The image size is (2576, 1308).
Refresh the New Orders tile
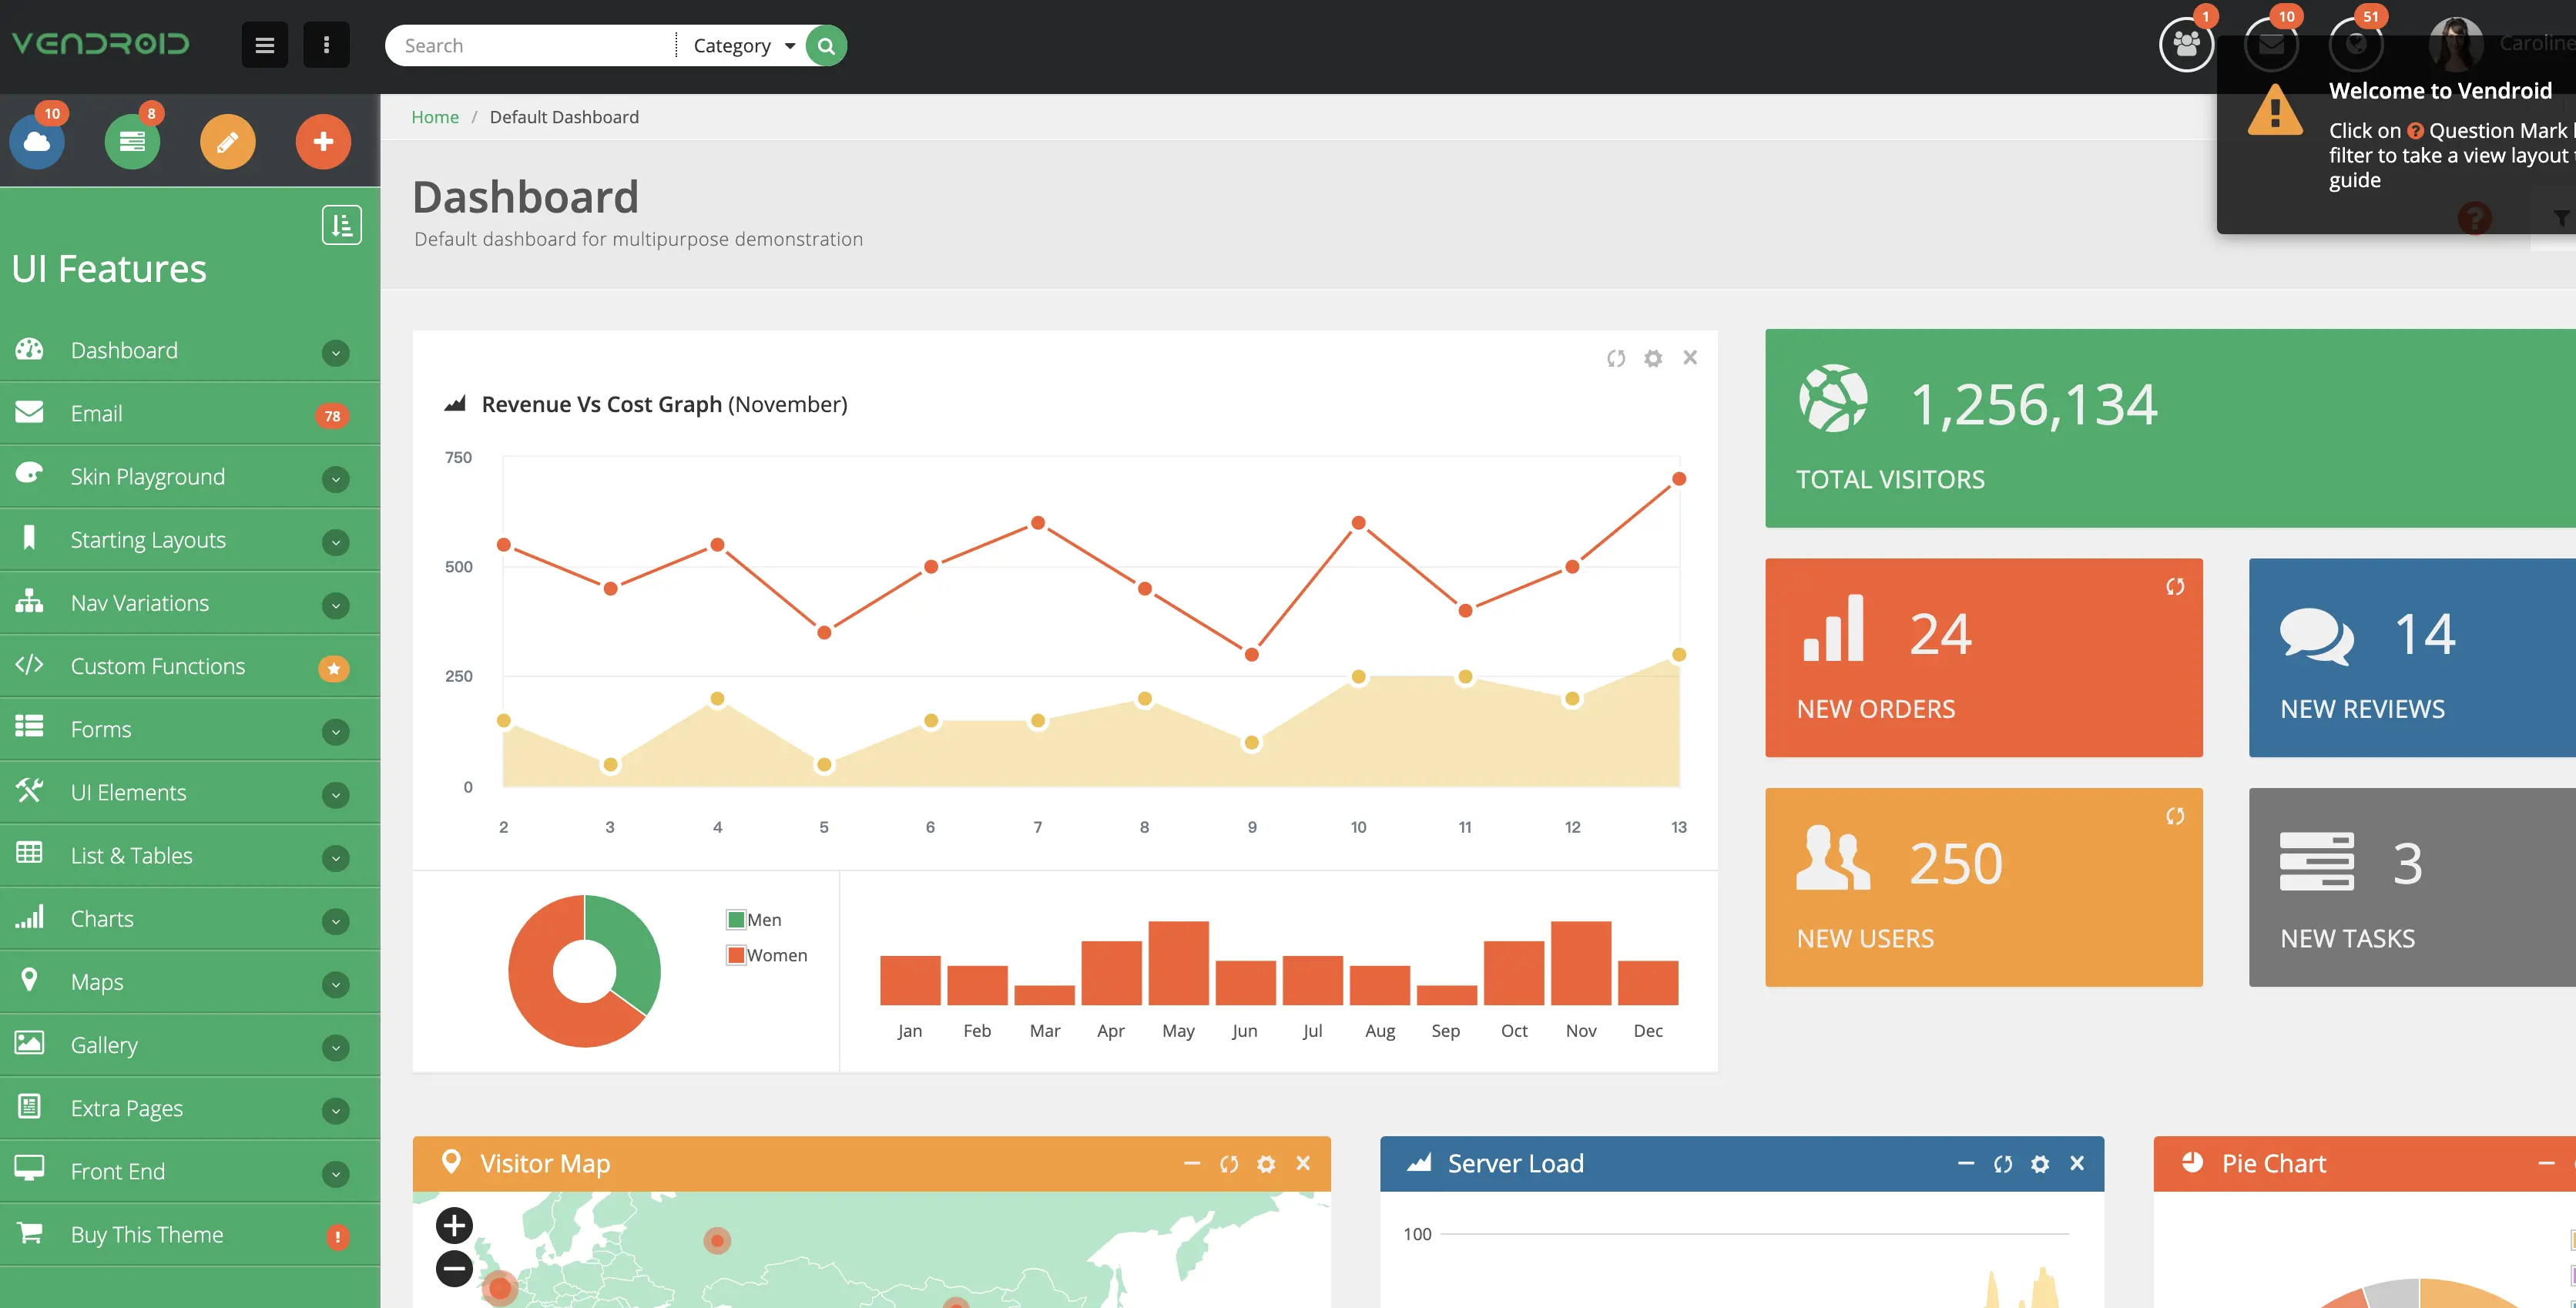pyautogui.click(x=2175, y=587)
